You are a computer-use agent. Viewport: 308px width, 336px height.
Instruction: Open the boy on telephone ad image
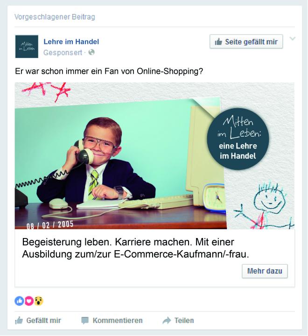point(154,156)
